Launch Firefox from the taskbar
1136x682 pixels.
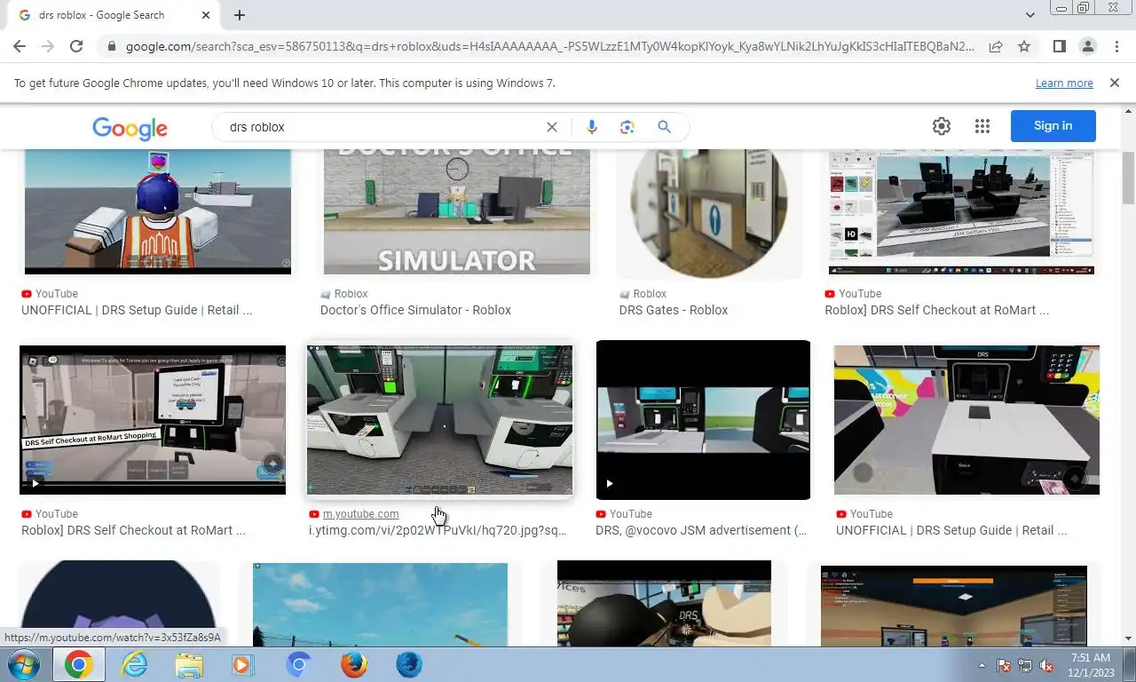pos(354,664)
